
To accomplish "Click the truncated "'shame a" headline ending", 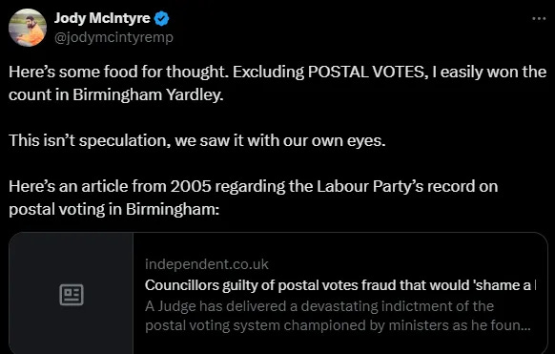I will (504, 285).
